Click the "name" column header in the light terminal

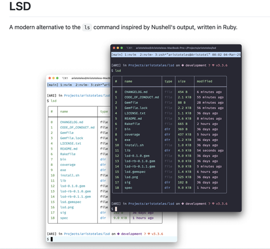pyautogui.click(x=64, y=112)
